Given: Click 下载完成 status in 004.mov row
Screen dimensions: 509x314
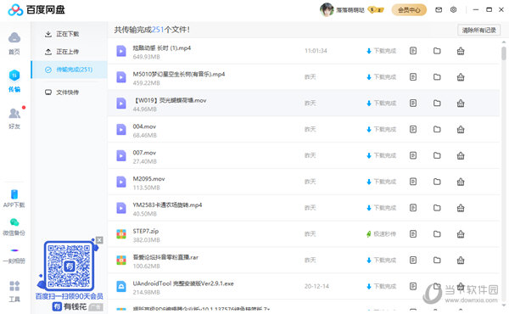Looking at the screenshot, I should point(382,129).
